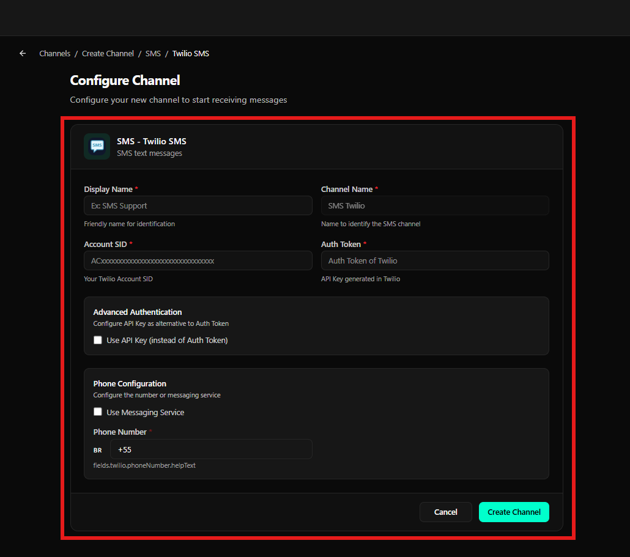Cancel channel configuration
The width and height of the screenshot is (630, 557).
tap(445, 512)
